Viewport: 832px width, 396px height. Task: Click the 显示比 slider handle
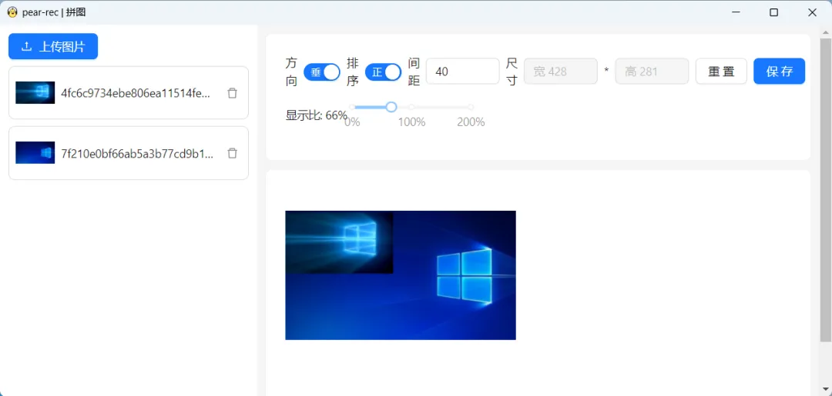(391, 107)
